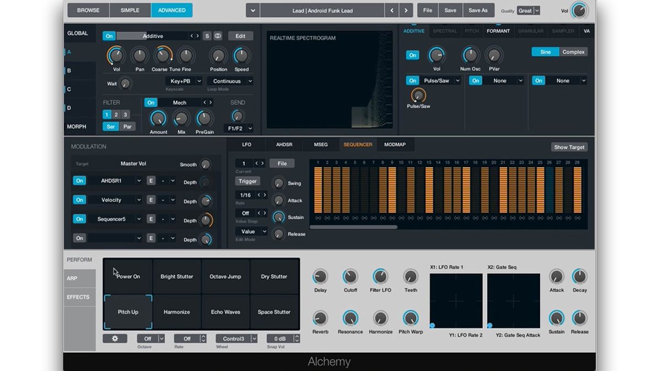This screenshot has height=371, width=660.
Task: Click the E button in AHDSR1 row
Action: 151,181
